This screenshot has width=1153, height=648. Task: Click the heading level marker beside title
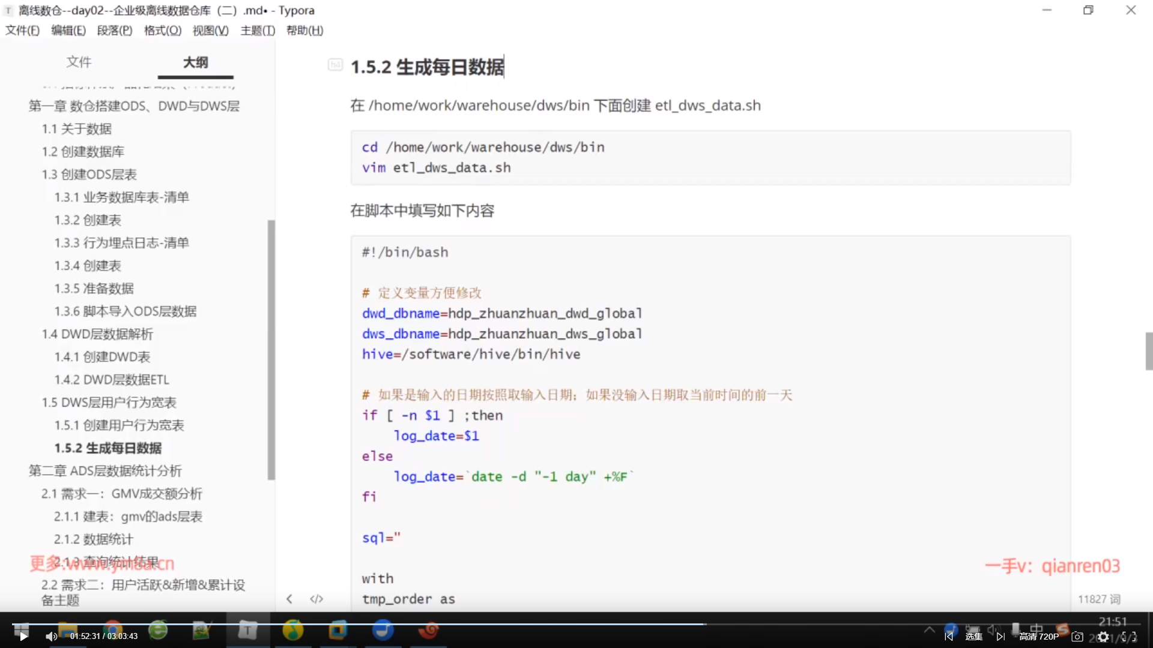335,65
